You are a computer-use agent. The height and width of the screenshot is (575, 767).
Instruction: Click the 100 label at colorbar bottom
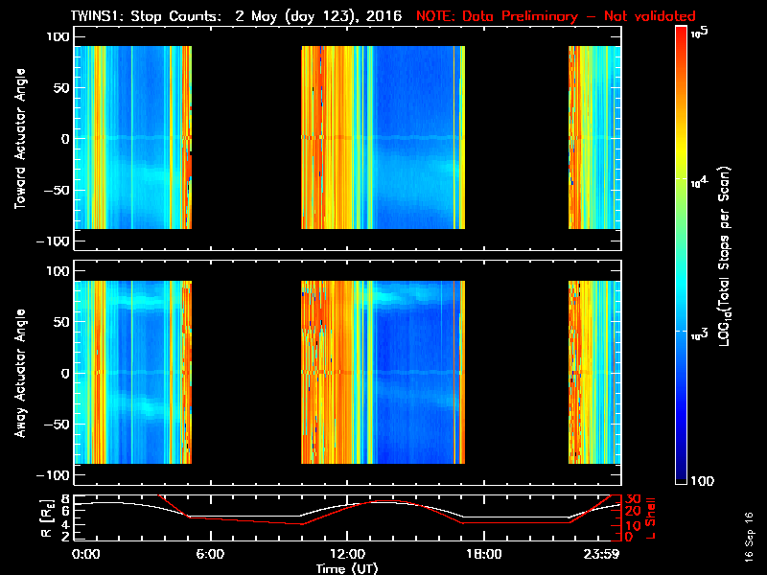703,481
